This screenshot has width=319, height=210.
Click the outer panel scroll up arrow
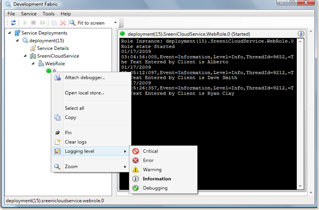pos(311,31)
